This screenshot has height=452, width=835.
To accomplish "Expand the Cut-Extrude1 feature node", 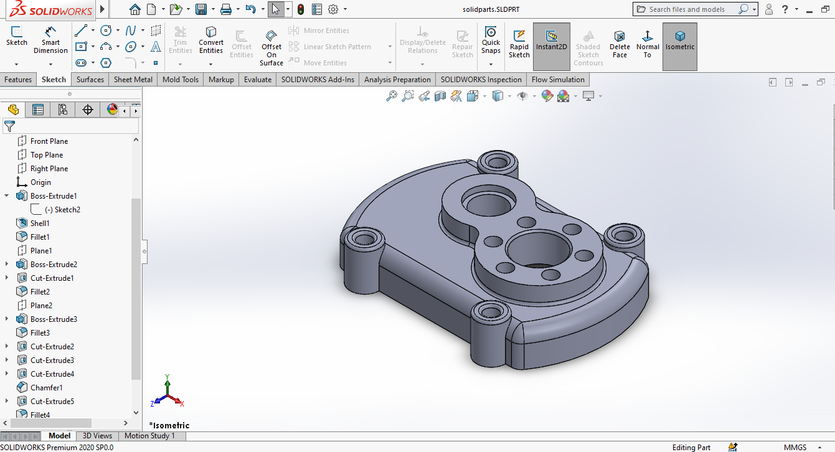I will pos(7,278).
